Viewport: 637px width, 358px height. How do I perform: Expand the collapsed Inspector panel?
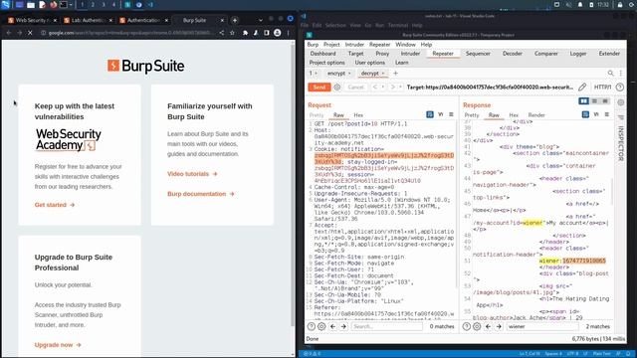(x=621, y=143)
